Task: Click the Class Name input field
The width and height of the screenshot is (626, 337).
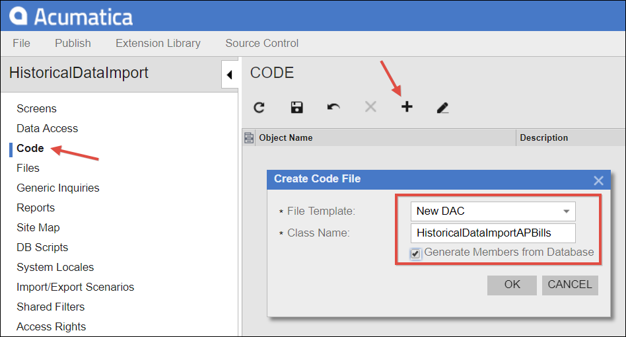Action: click(493, 233)
